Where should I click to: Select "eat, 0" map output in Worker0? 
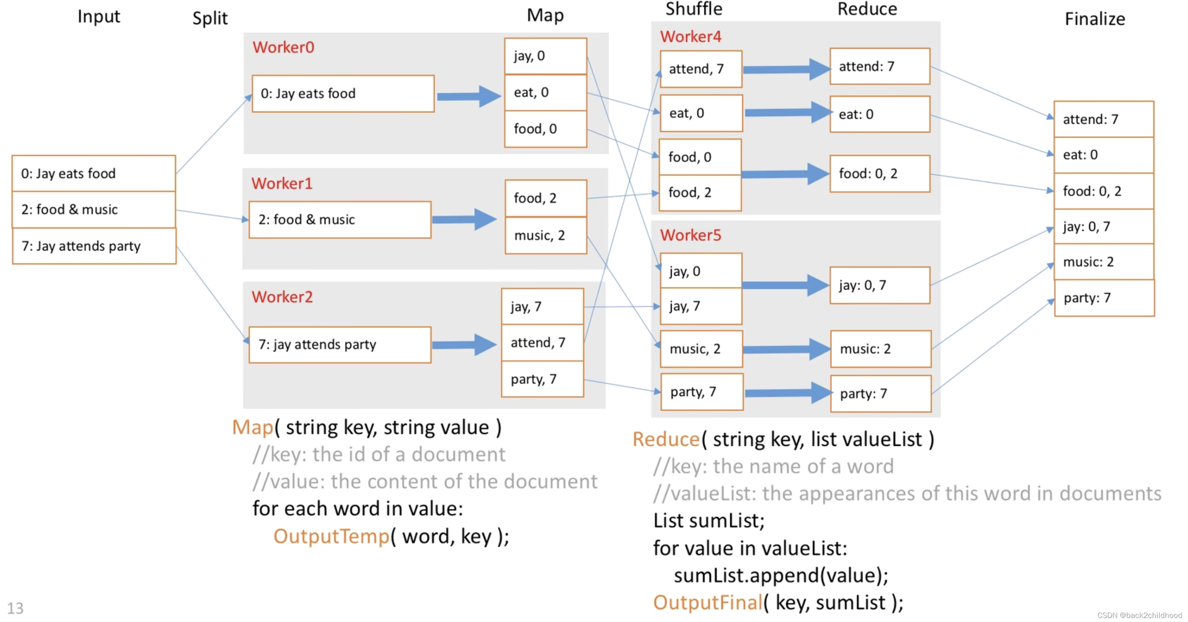546,92
